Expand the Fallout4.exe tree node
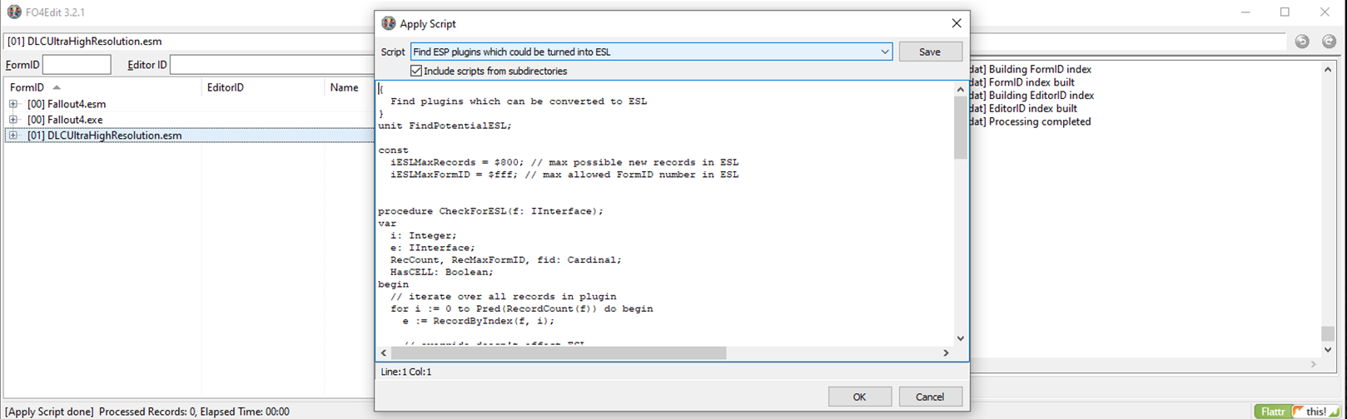Image resolution: width=1347 pixels, height=419 pixels. click(x=13, y=120)
